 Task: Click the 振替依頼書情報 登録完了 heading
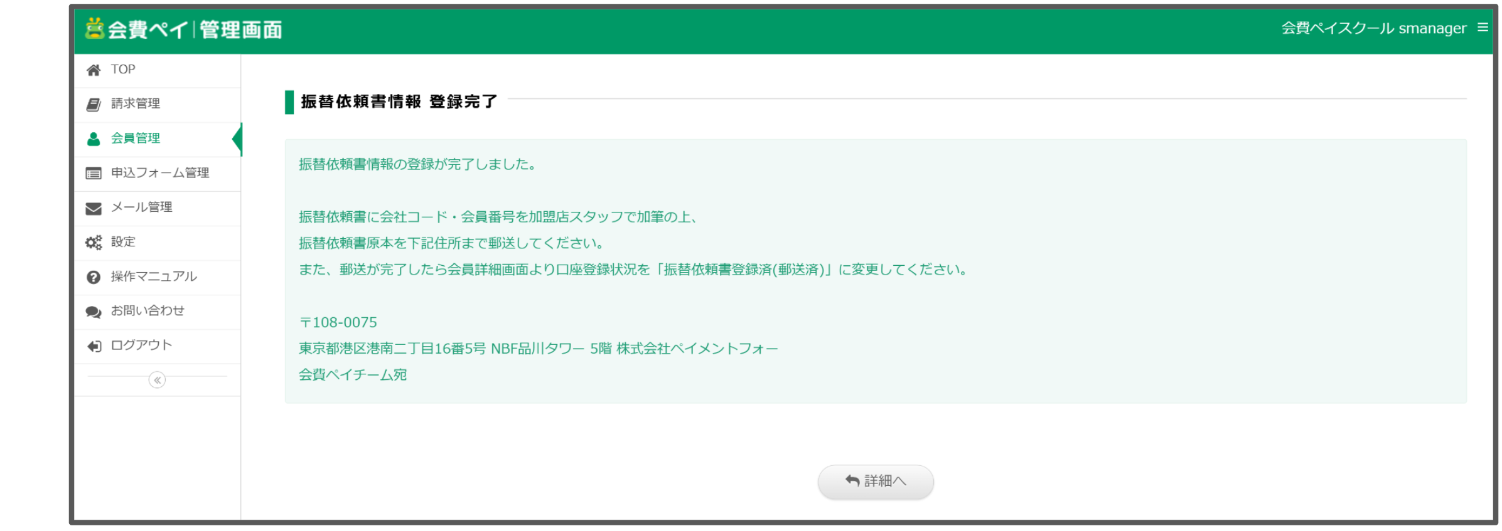[x=399, y=102]
